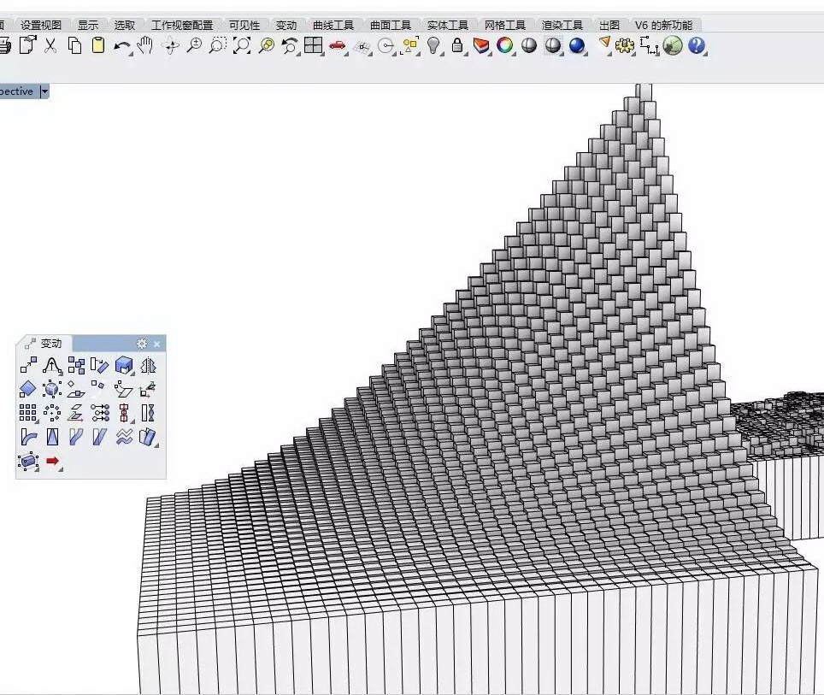Open 变动 panel gear options menu
The image size is (824, 695).
142,344
